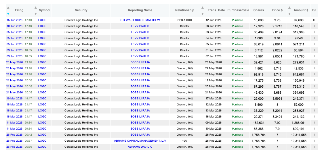The height and width of the screenshot is (154, 322).
Task: Sort Filing column ascending with the up arrow
Action: (x=8, y=7)
